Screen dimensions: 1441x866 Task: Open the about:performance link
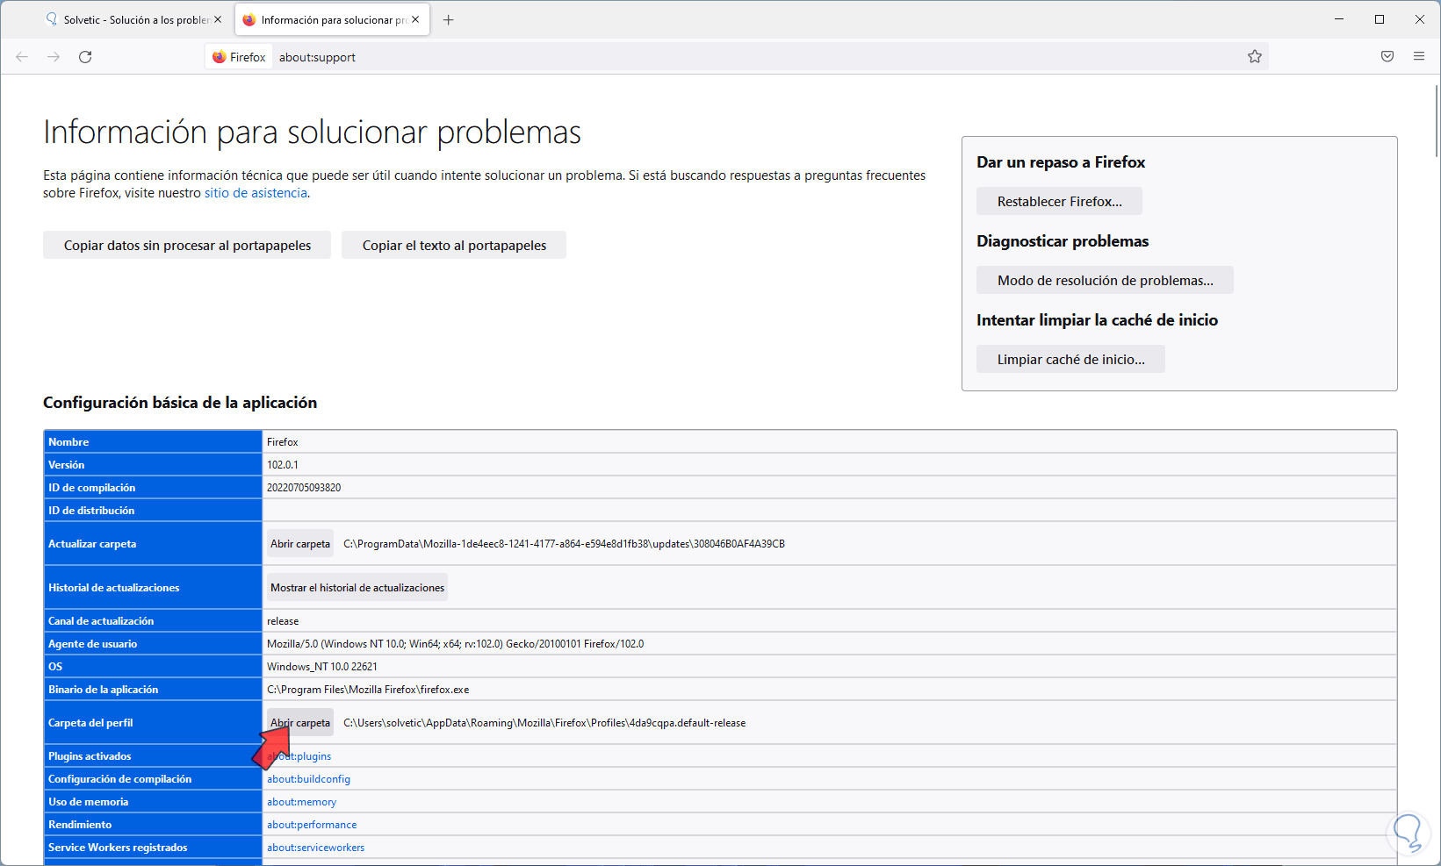tap(312, 825)
